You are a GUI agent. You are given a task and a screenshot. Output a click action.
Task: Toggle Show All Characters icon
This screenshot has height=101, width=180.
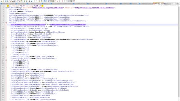(47, 1)
